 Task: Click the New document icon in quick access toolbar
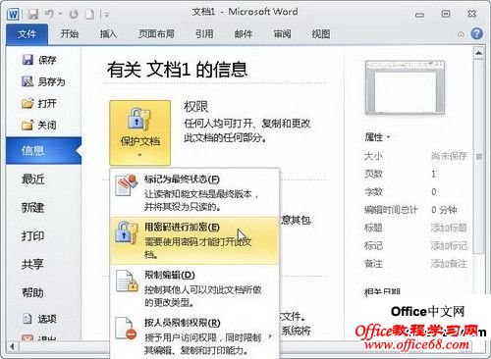click(89, 14)
